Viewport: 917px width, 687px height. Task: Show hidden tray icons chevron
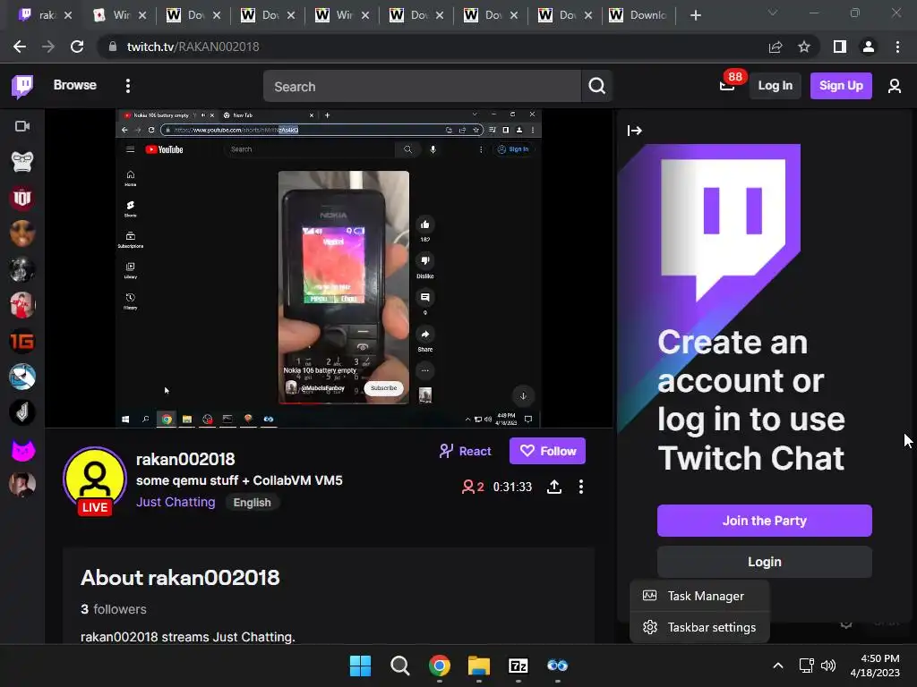[778, 666]
